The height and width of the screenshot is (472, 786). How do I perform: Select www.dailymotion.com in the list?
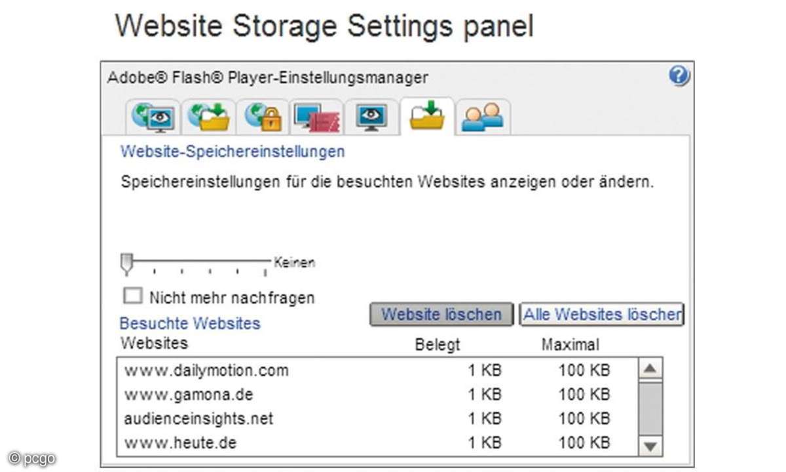[206, 370]
